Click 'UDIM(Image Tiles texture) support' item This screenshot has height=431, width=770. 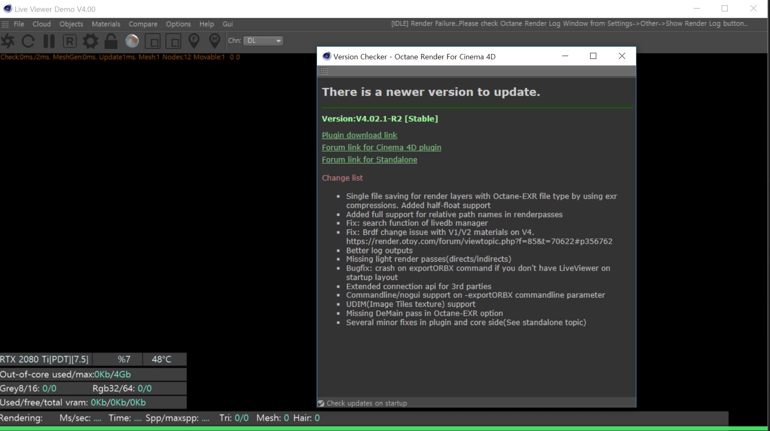tap(410, 304)
